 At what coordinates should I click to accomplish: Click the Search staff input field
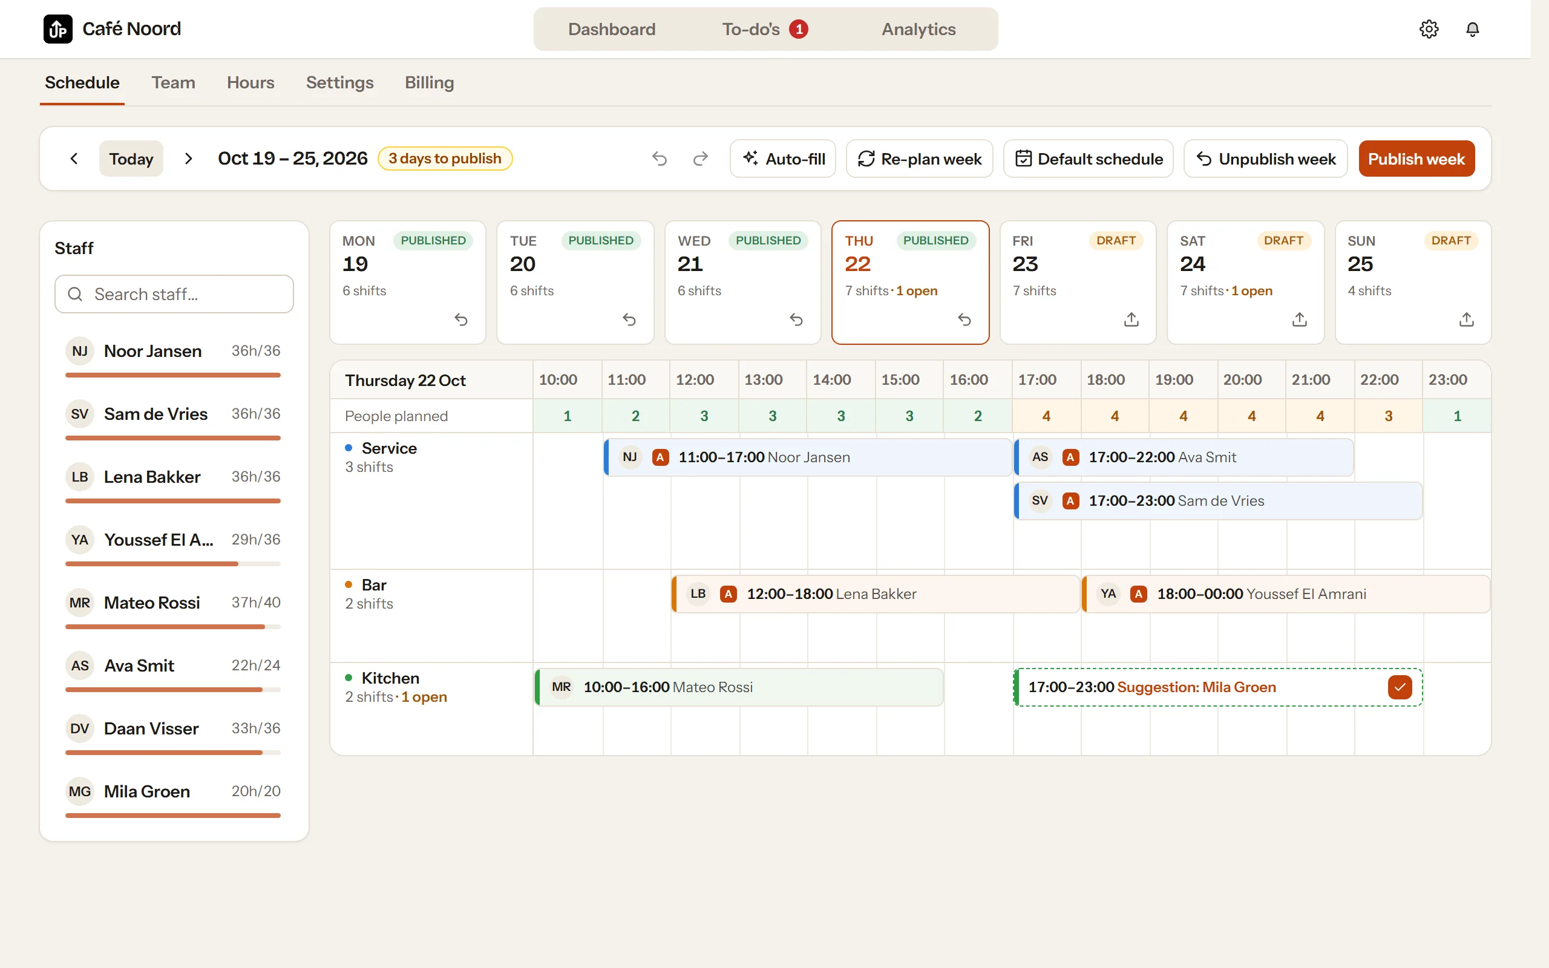[x=174, y=294]
